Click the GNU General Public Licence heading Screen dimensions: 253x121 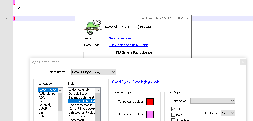point(133,52)
